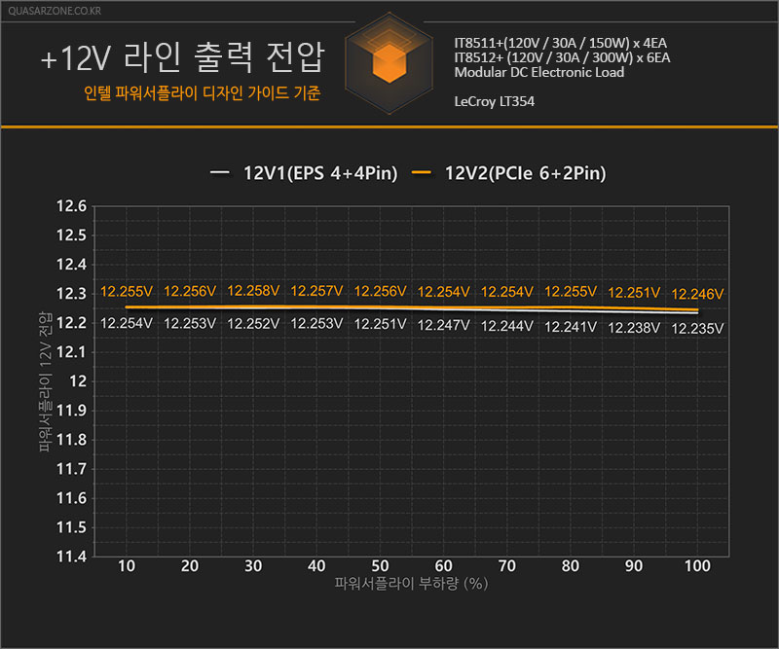Click the LeCroy LT354 text
Image resolution: width=779 pixels, height=649 pixels.
(495, 101)
